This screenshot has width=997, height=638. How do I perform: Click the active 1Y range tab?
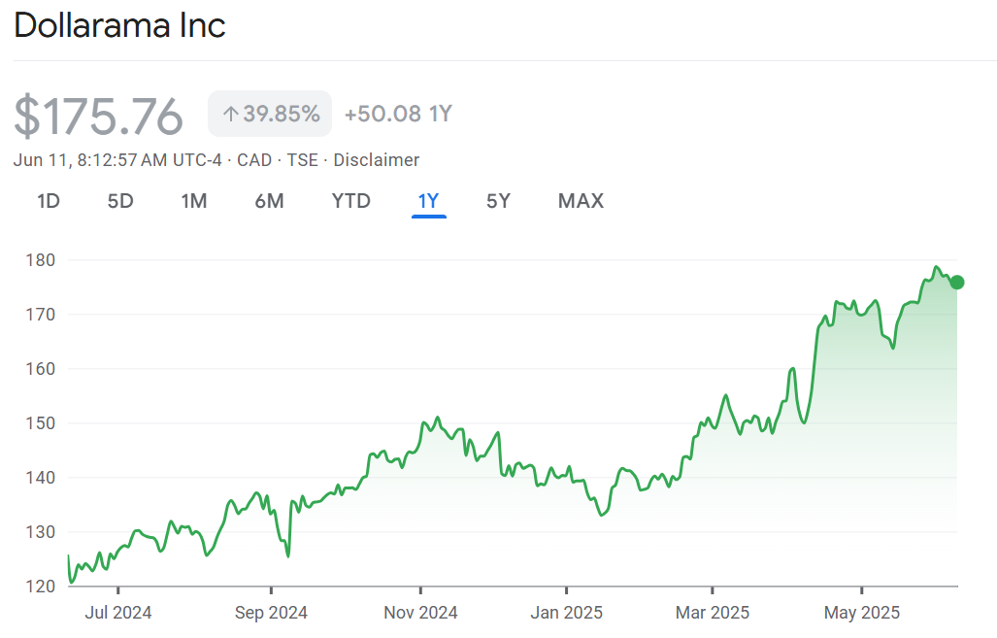(428, 201)
